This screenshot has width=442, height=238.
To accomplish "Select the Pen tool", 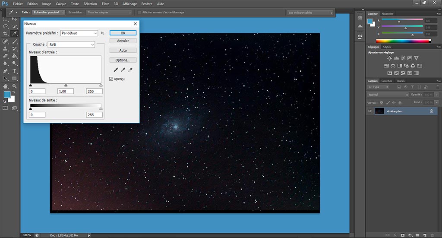I will pos(5,71).
